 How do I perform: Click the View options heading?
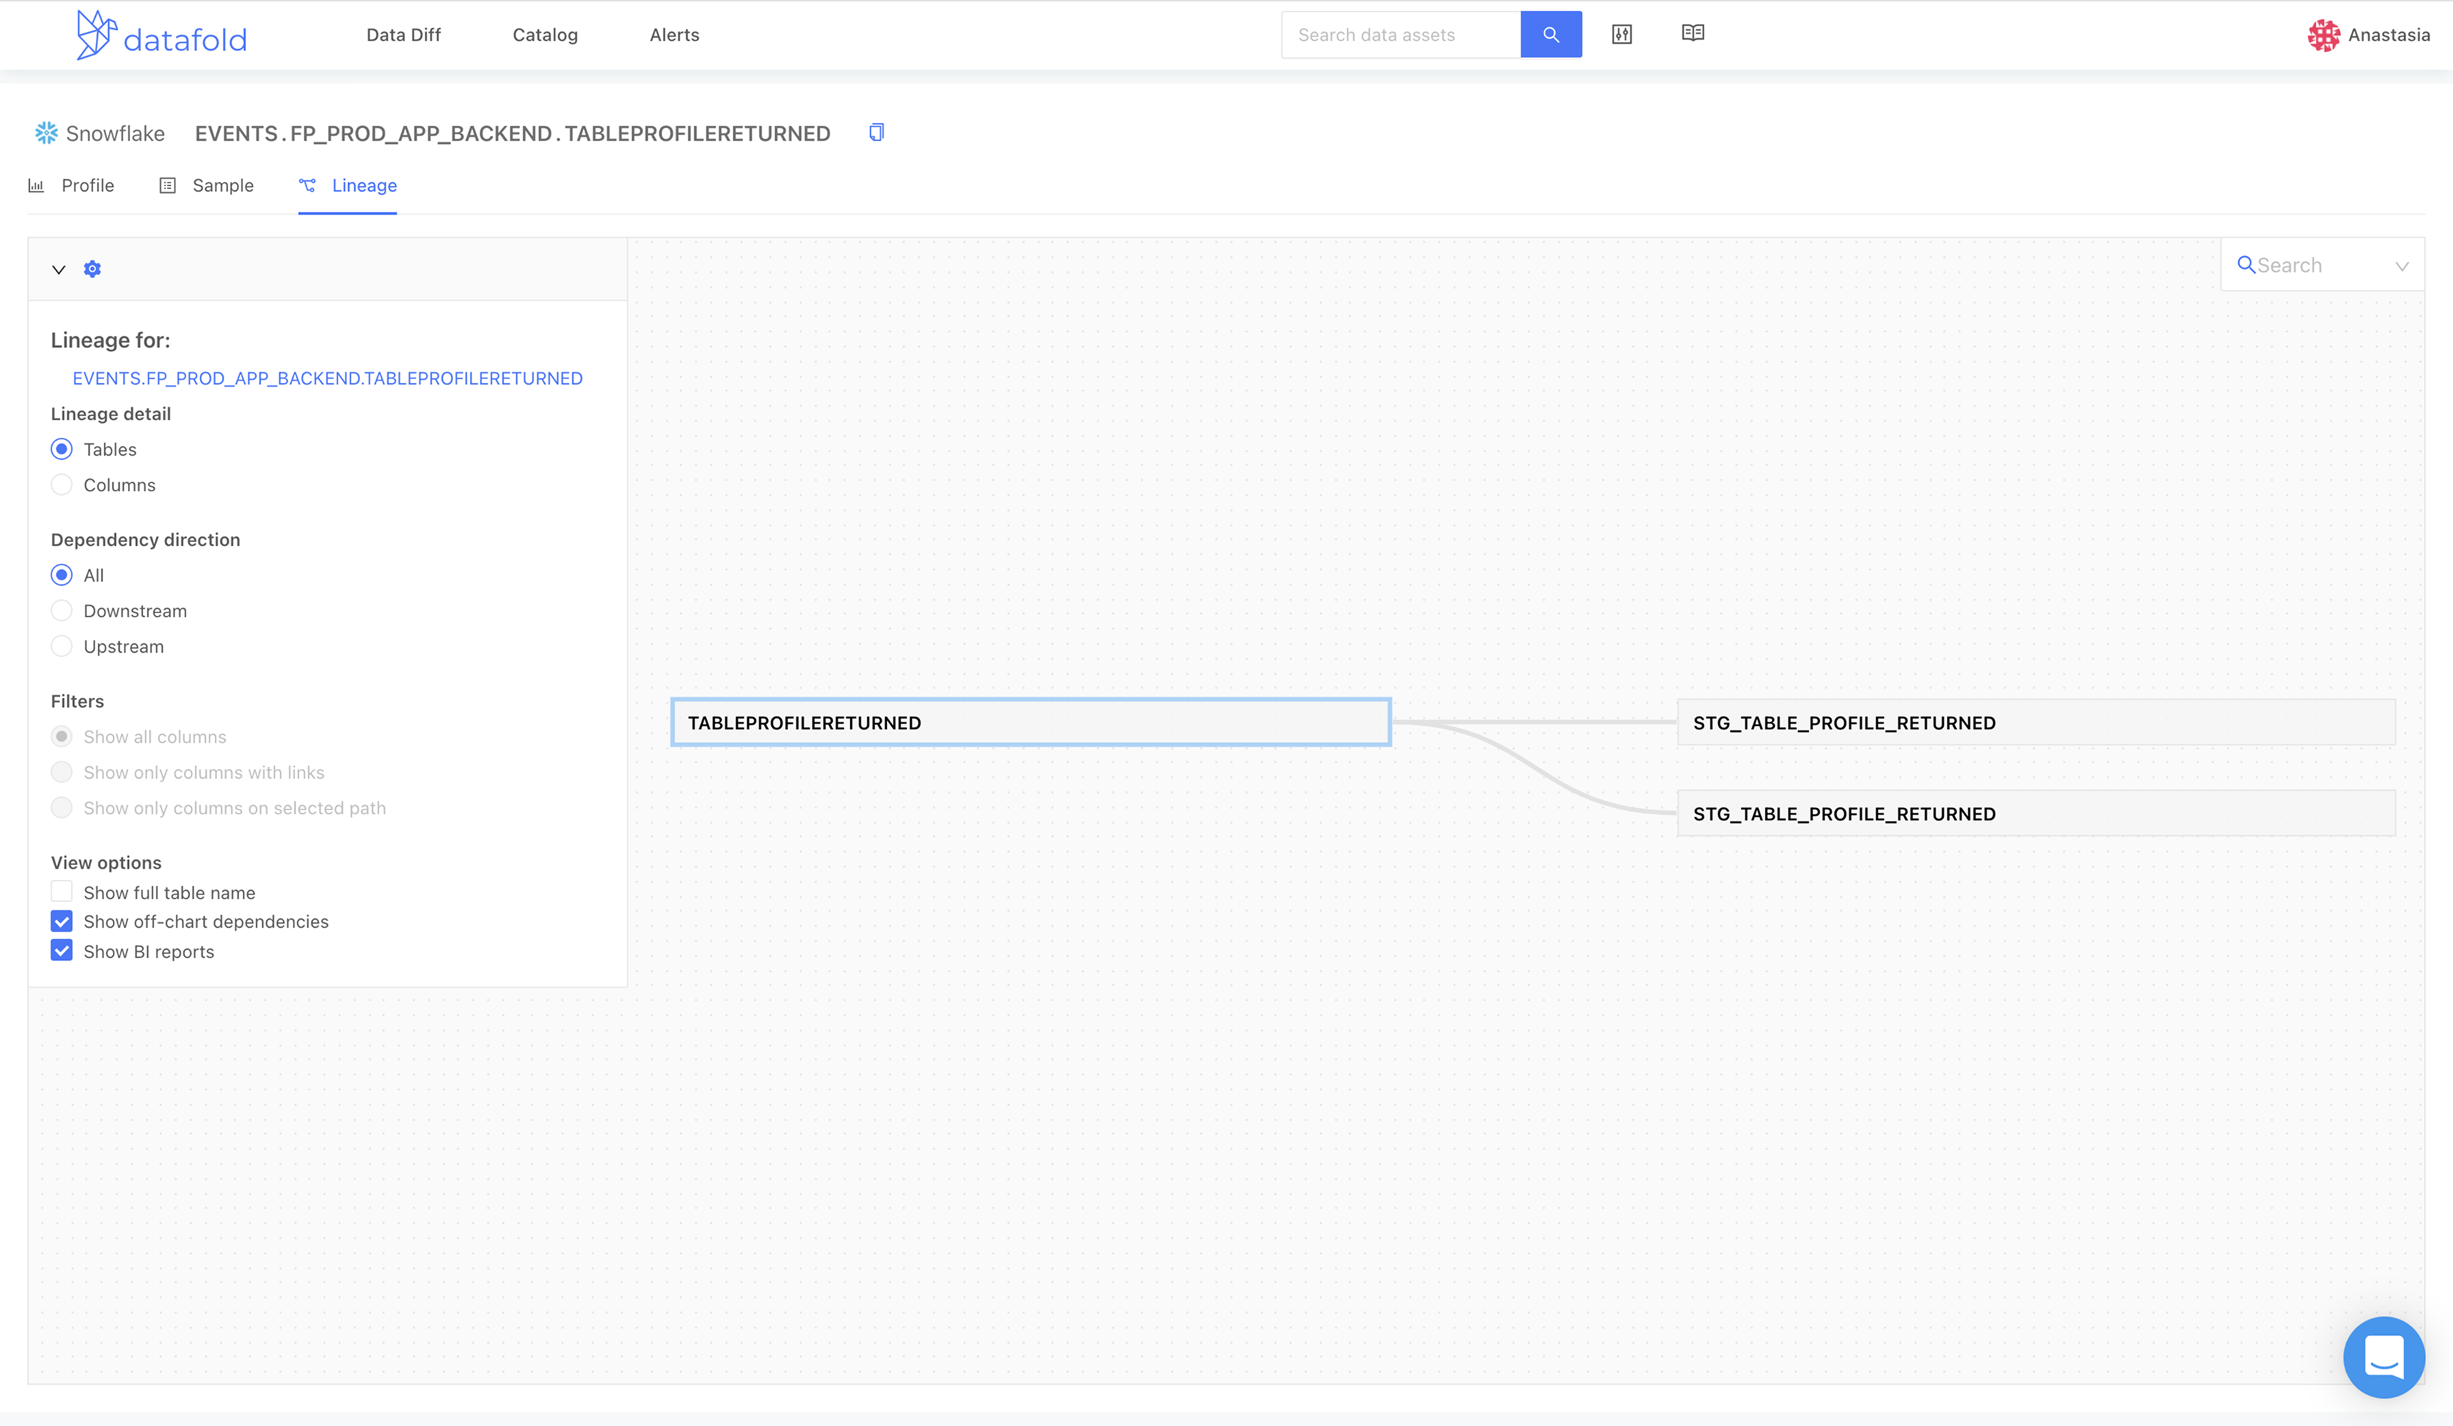coord(106,862)
